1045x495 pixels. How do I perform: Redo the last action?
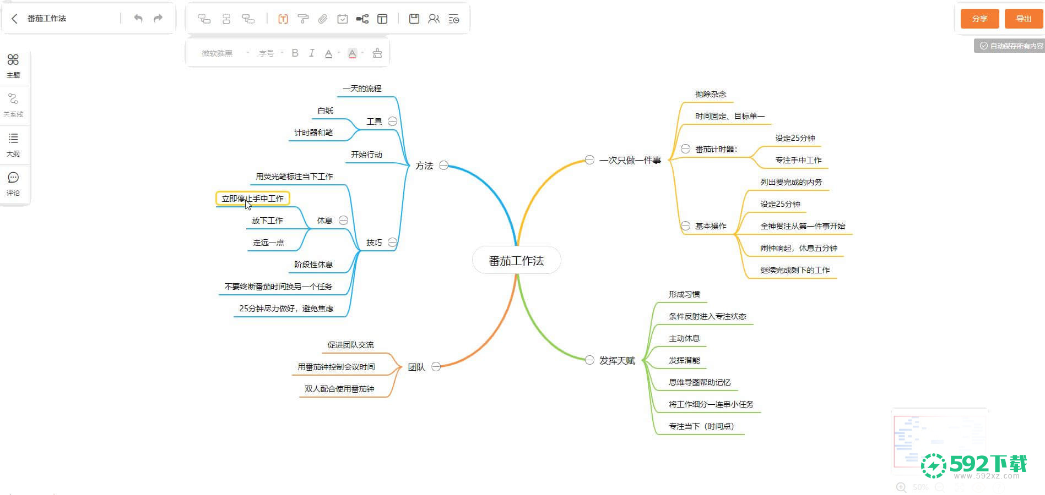tap(158, 18)
